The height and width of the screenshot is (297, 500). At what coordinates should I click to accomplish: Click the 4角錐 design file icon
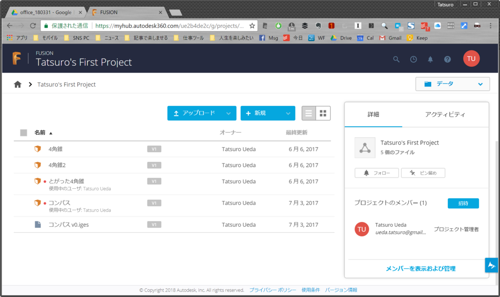click(x=38, y=149)
